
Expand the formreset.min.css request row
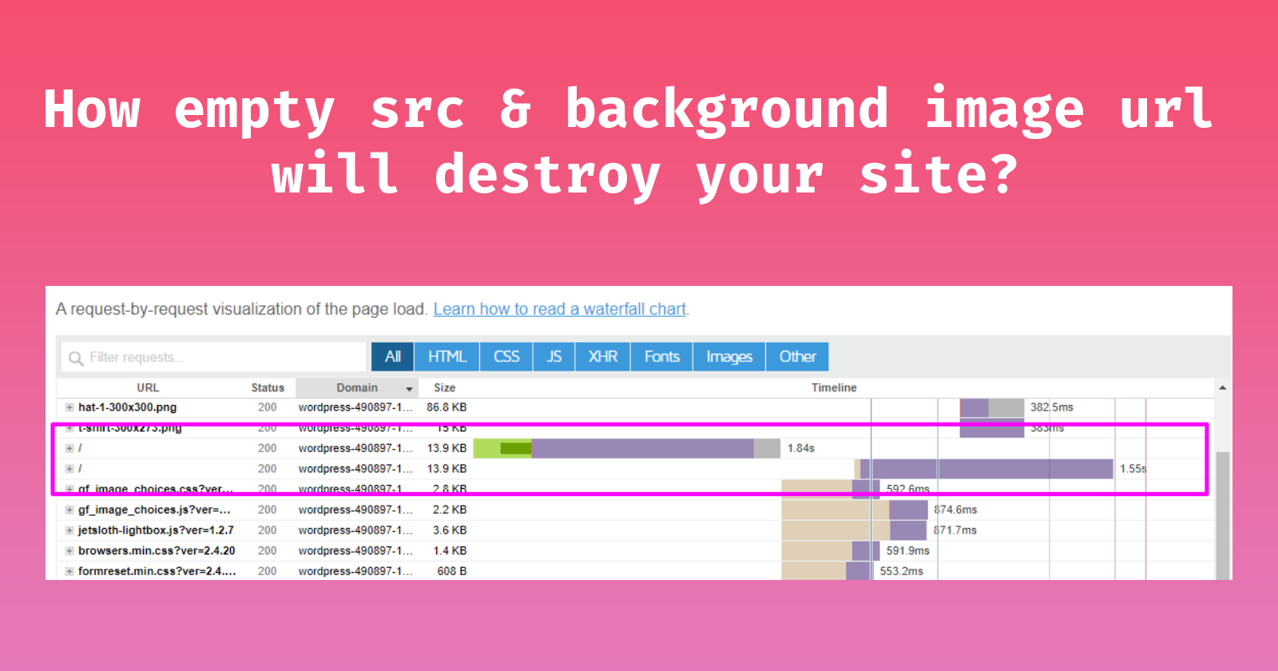[69, 572]
